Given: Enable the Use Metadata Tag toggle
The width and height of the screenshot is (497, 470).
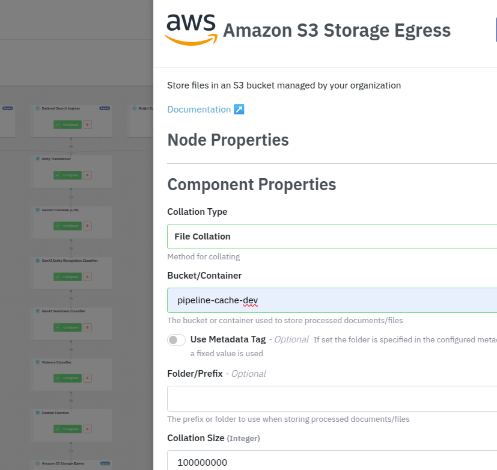Looking at the screenshot, I should tap(177, 340).
